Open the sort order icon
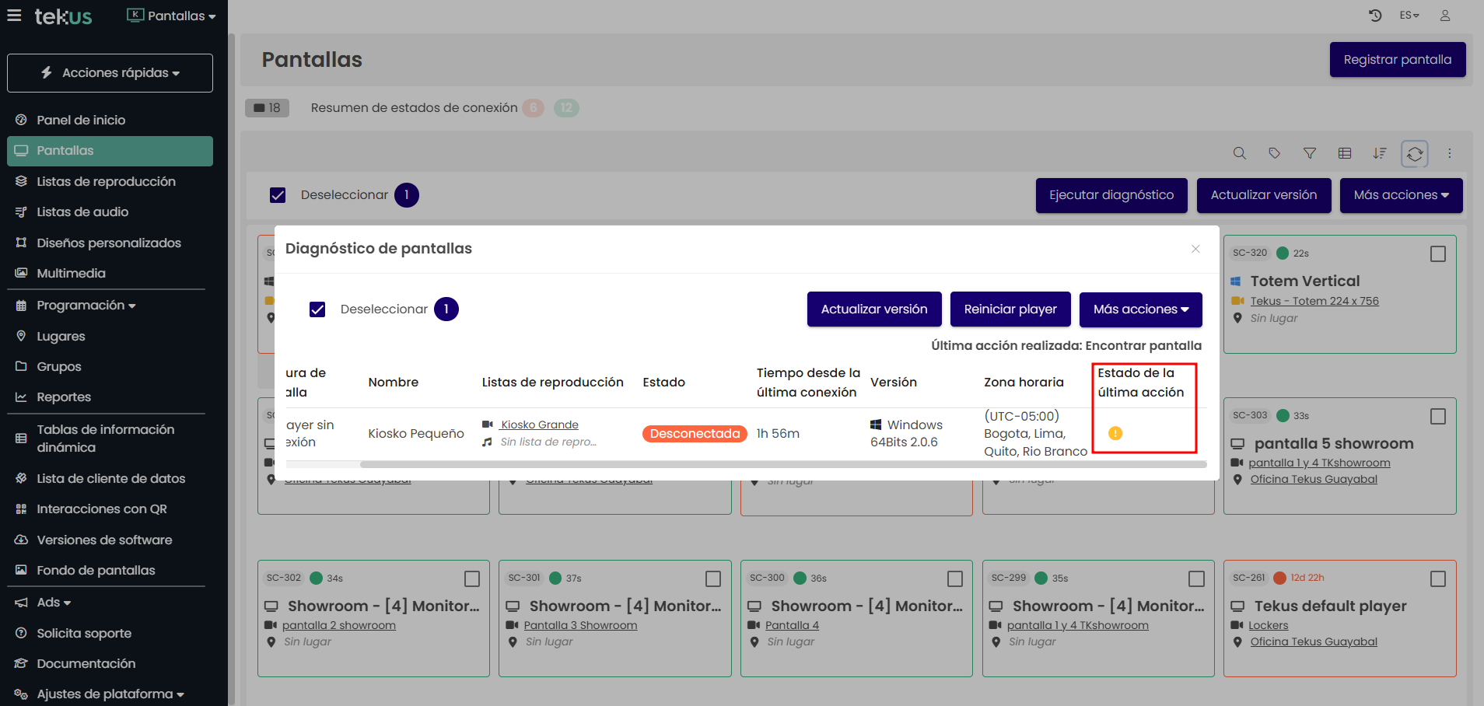The width and height of the screenshot is (1484, 706). click(1380, 154)
